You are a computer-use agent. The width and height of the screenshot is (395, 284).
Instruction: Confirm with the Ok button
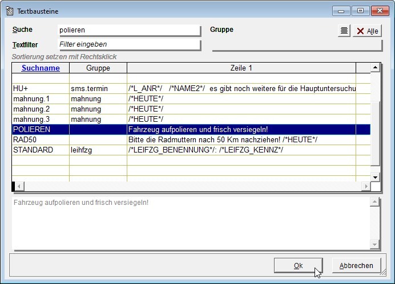pos(299,265)
